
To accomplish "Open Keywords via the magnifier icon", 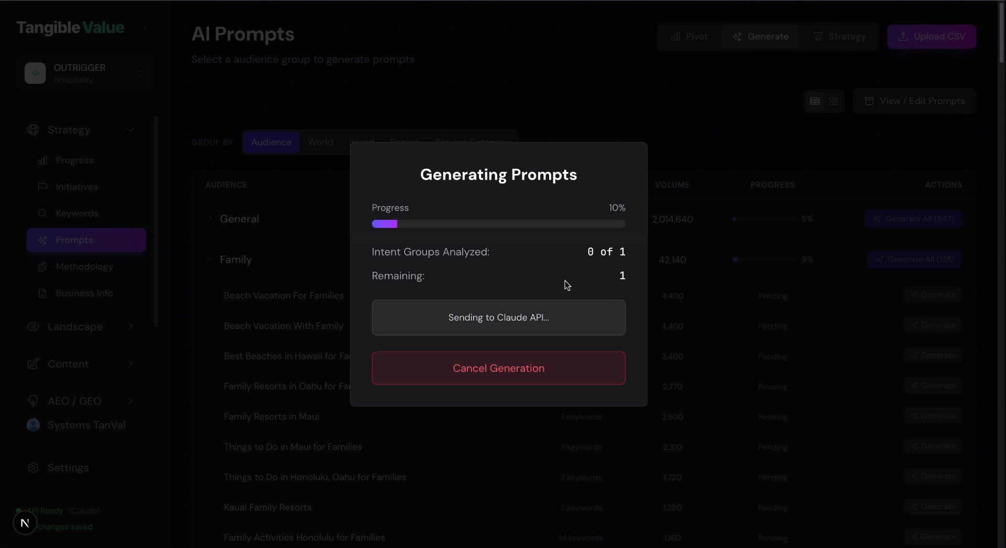I will point(43,214).
